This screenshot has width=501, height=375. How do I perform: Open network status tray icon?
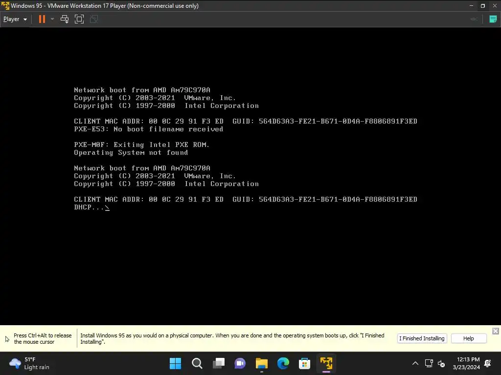[429, 363]
